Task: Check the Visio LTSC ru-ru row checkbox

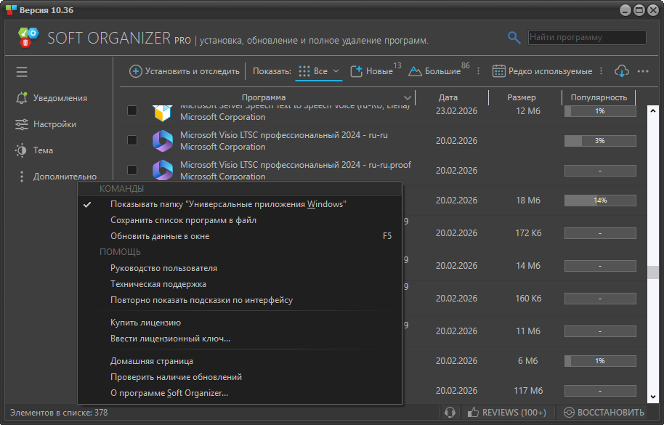Action: coord(132,140)
